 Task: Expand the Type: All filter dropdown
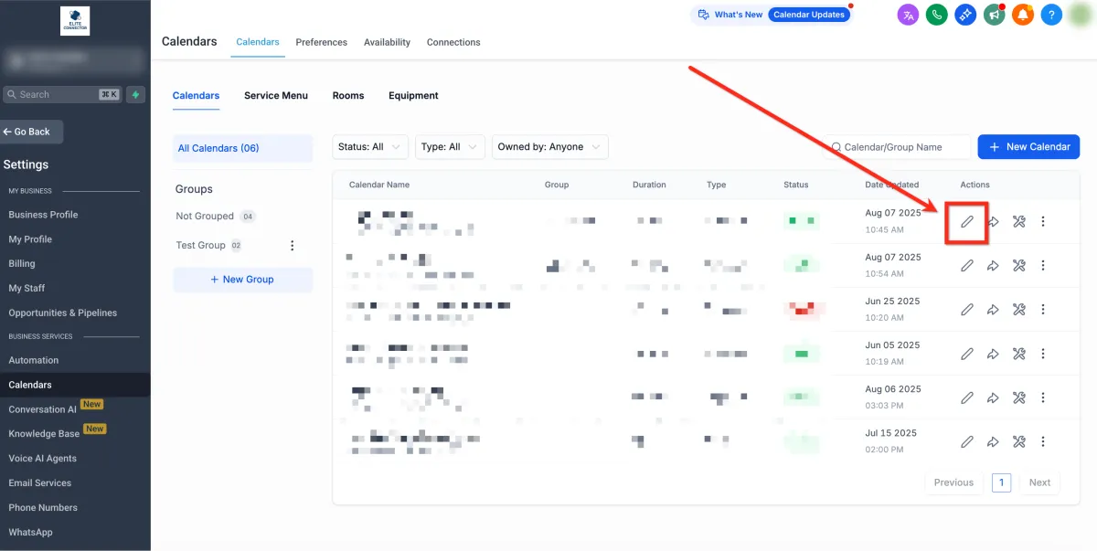tap(450, 146)
